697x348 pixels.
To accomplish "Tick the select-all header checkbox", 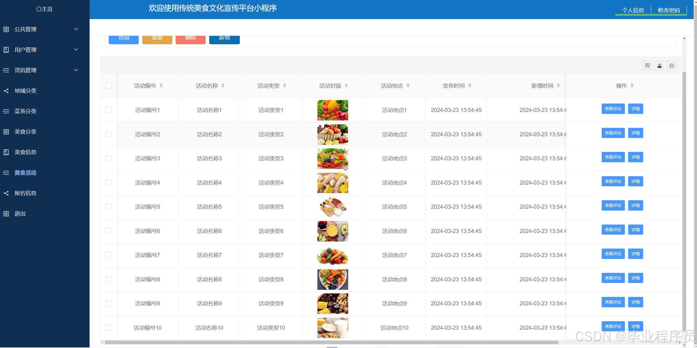I will [x=108, y=85].
